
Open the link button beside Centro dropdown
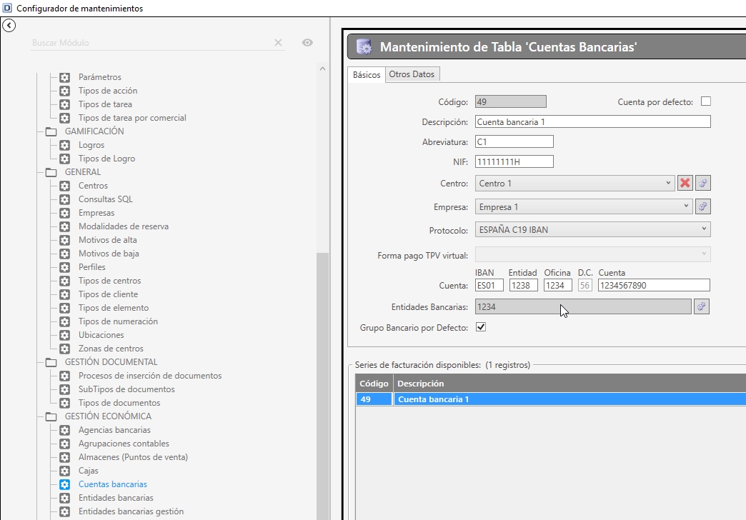coord(702,183)
